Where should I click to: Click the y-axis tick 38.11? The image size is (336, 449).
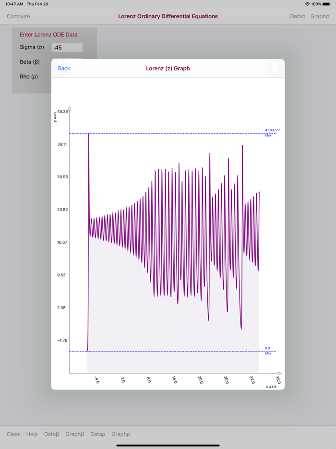point(62,144)
